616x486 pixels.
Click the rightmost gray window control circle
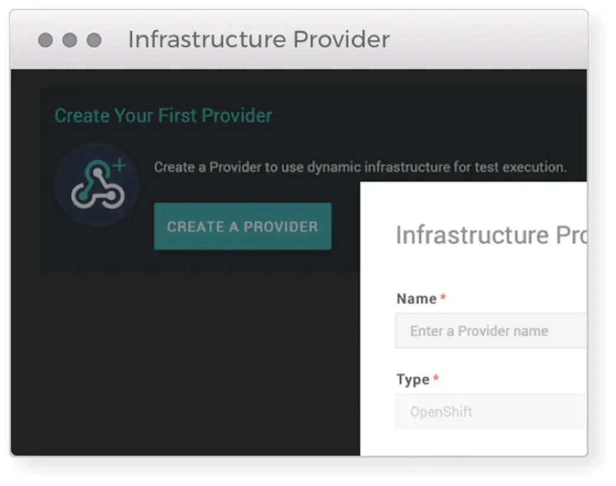[x=94, y=40]
